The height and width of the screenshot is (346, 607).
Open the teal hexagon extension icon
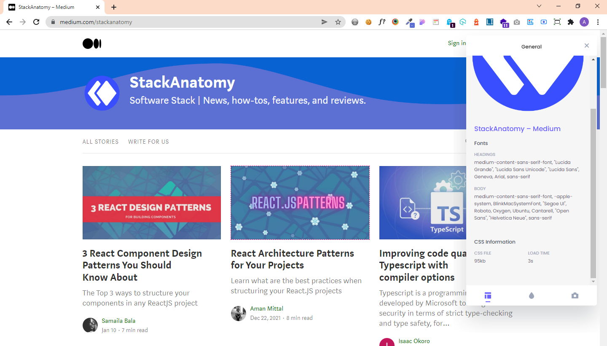(463, 22)
